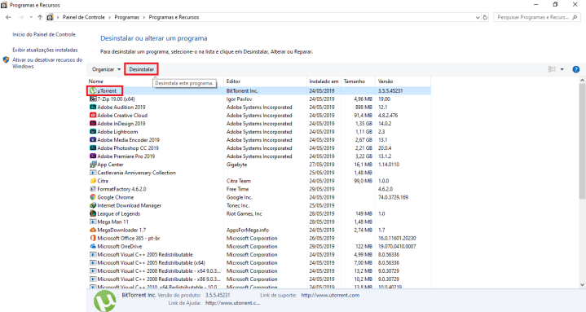Click the MegaDownloader 1.7 icon
Viewport: 586px width, 312px height.
(x=93, y=231)
